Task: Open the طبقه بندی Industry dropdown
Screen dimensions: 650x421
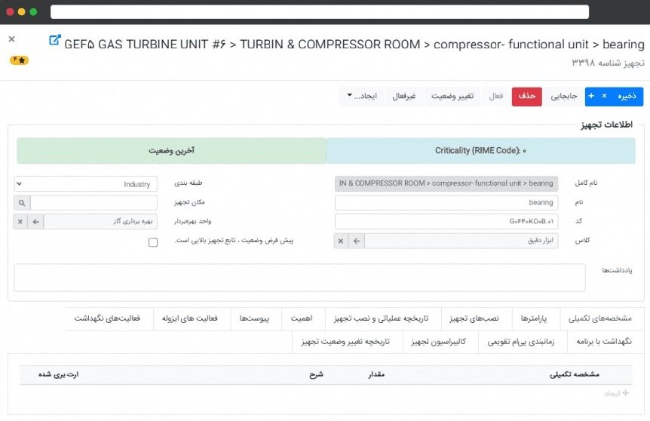Action: click(x=85, y=184)
